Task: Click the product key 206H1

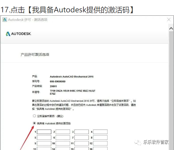Action: pos(53,86)
